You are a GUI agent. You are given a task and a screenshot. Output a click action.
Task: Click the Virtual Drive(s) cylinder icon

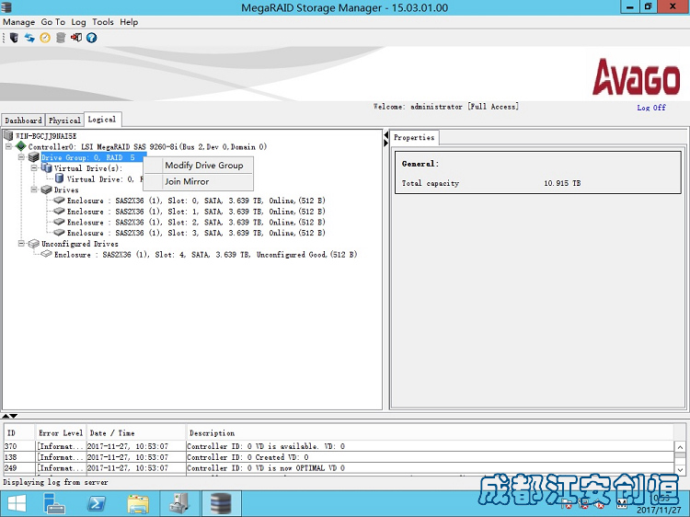point(47,167)
